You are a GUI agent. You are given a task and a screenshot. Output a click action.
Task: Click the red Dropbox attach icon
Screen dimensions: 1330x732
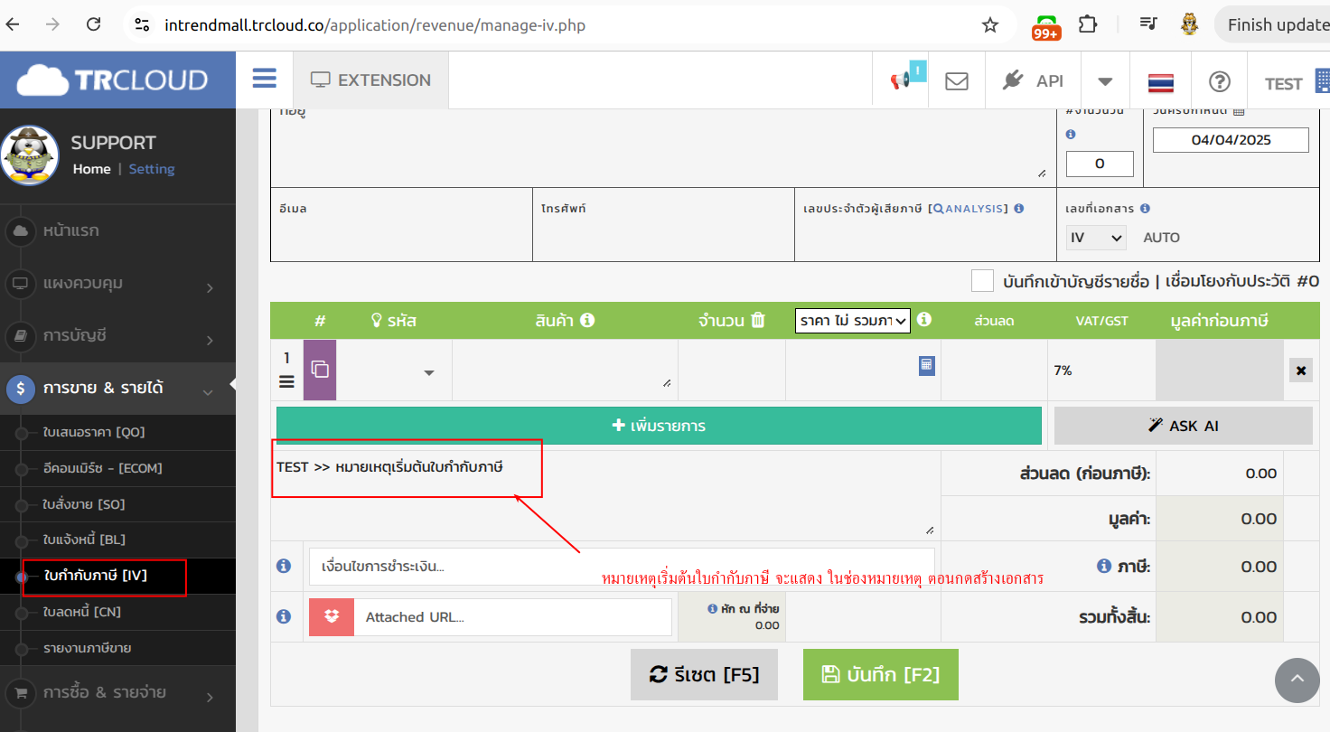332,617
